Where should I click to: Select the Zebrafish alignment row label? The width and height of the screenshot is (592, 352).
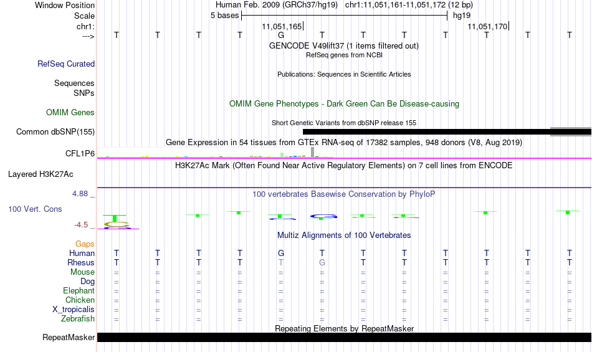click(78, 319)
